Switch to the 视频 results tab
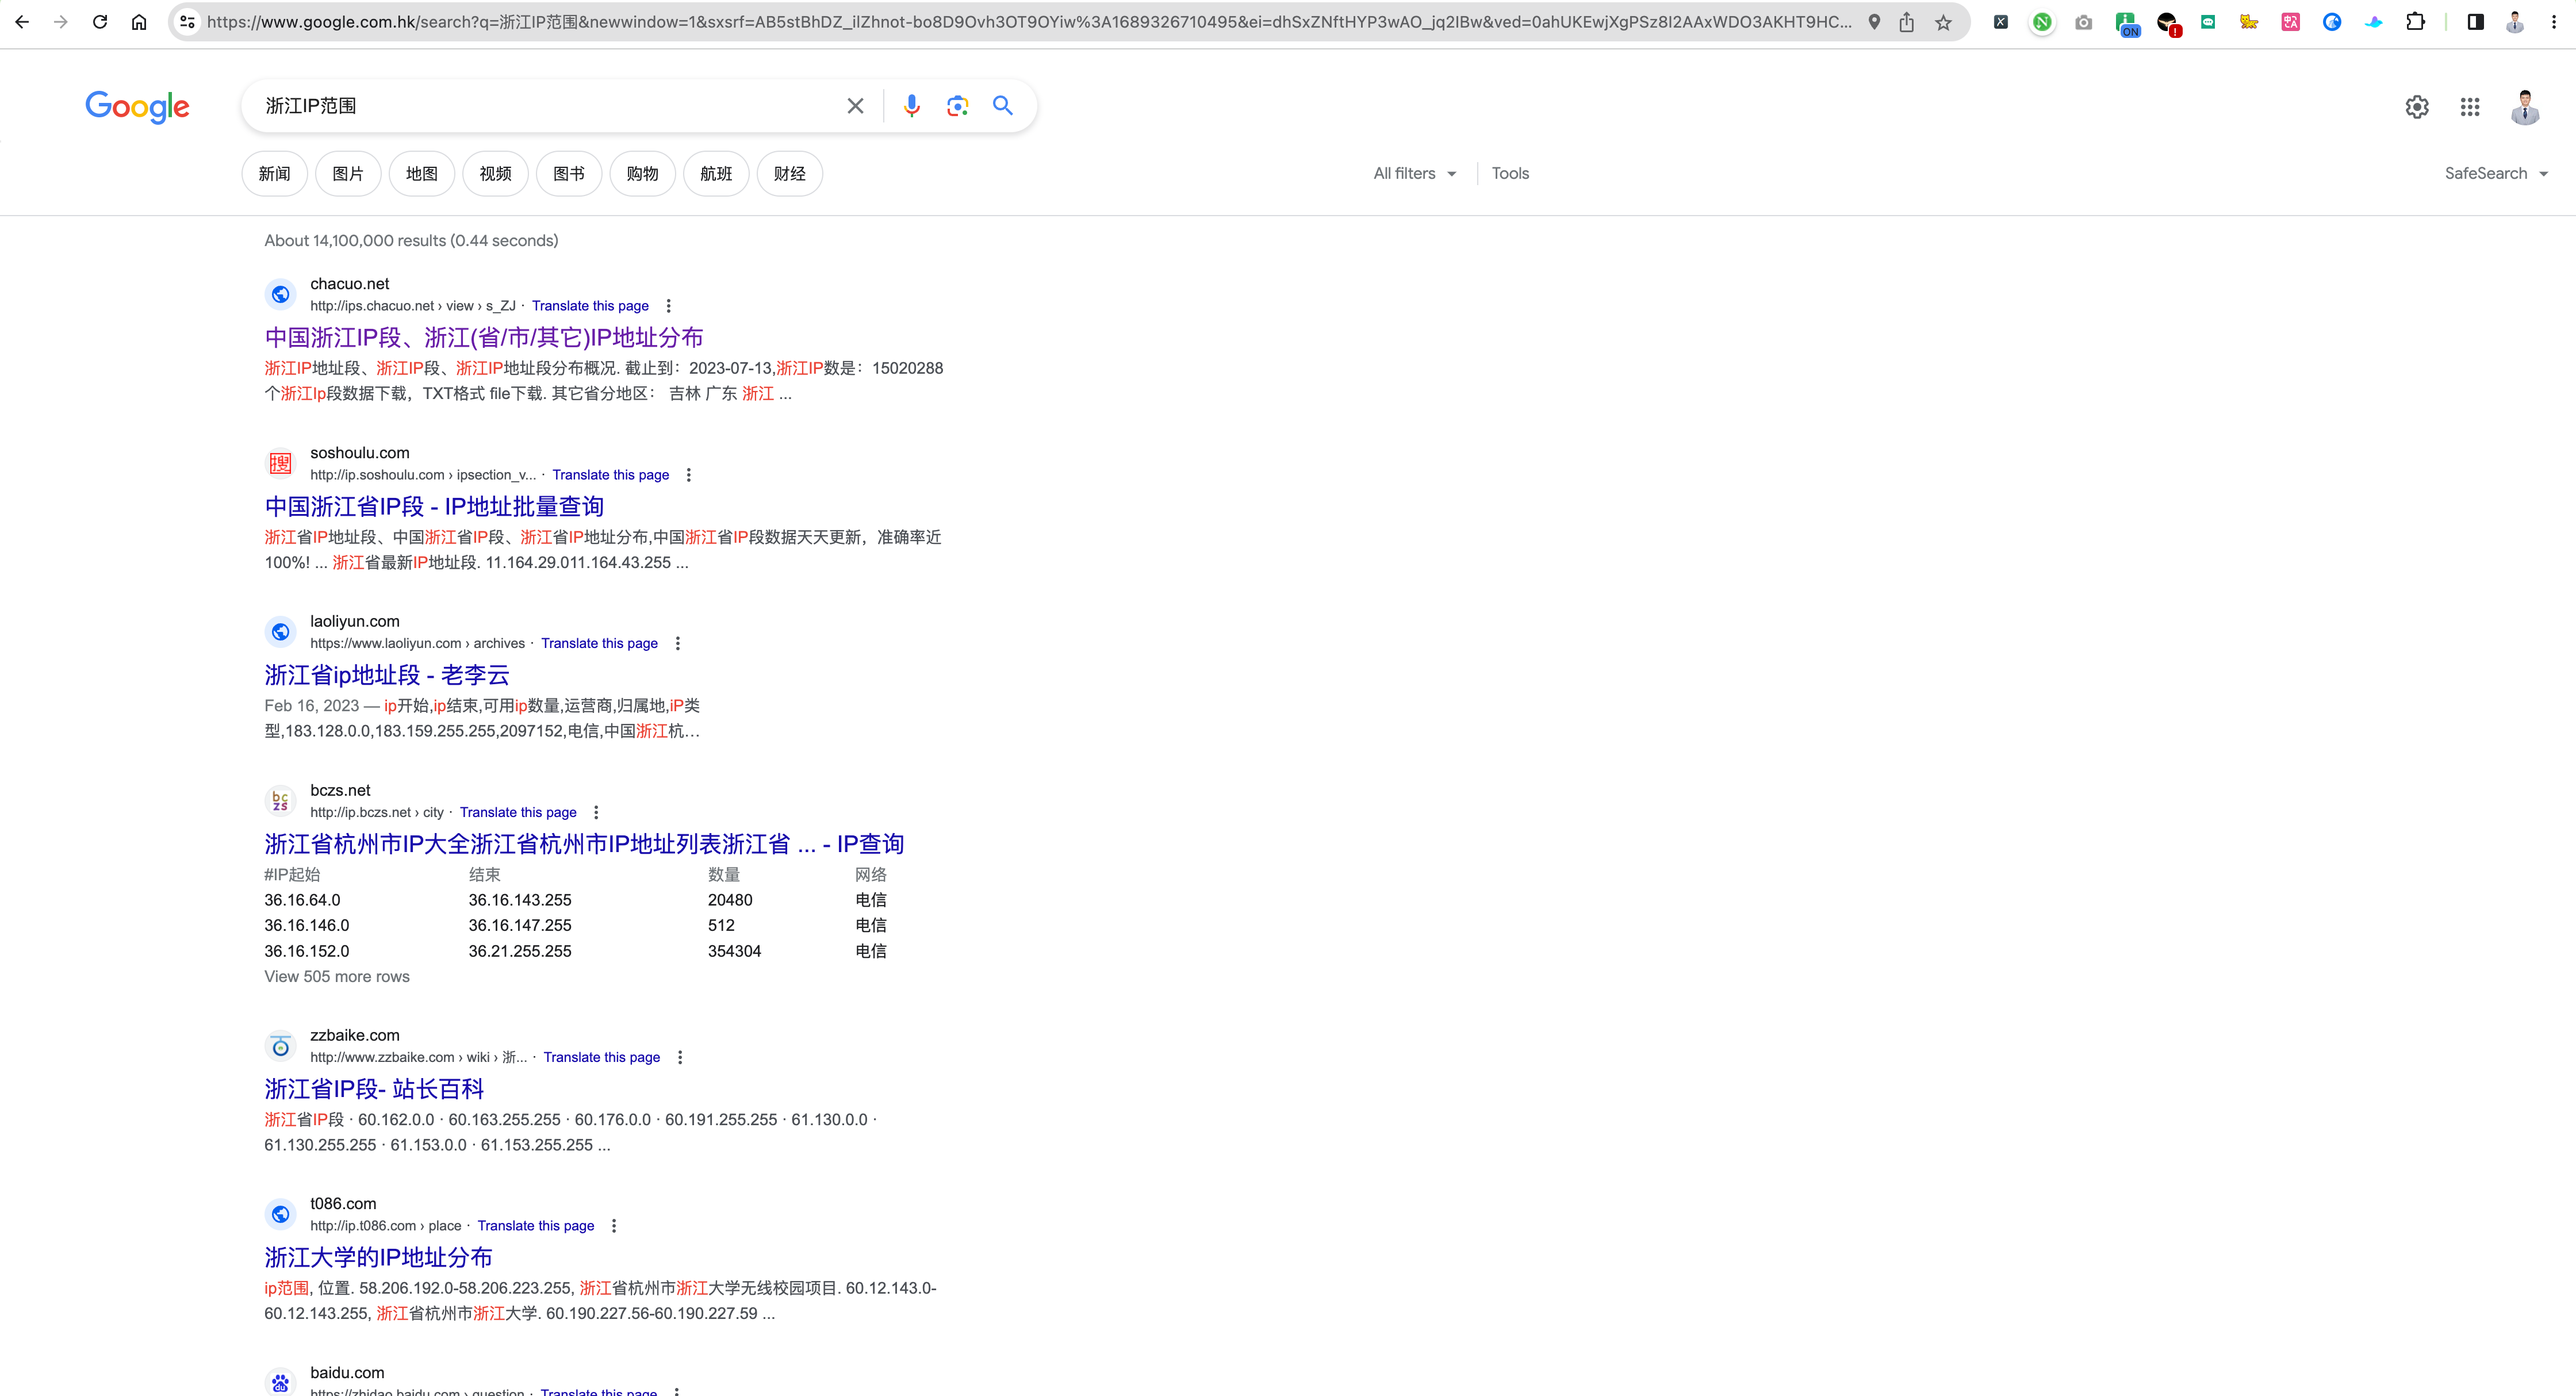Screen dimensions: 2576x1396 tap(495, 174)
